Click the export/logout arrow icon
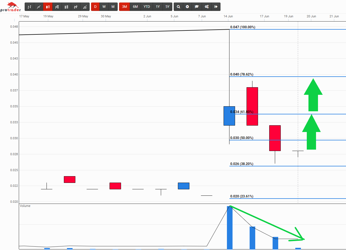346x250 pixels. [216, 7]
